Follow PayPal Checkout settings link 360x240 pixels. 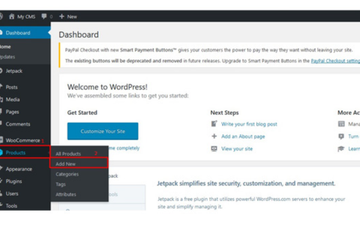pyautogui.click(x=335, y=61)
